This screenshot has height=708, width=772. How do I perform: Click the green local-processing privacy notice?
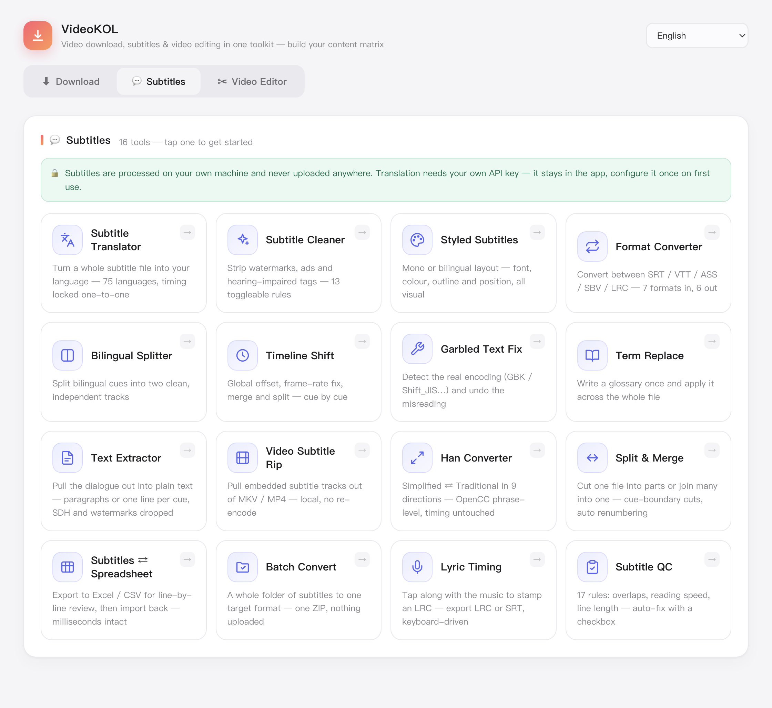pos(386,180)
